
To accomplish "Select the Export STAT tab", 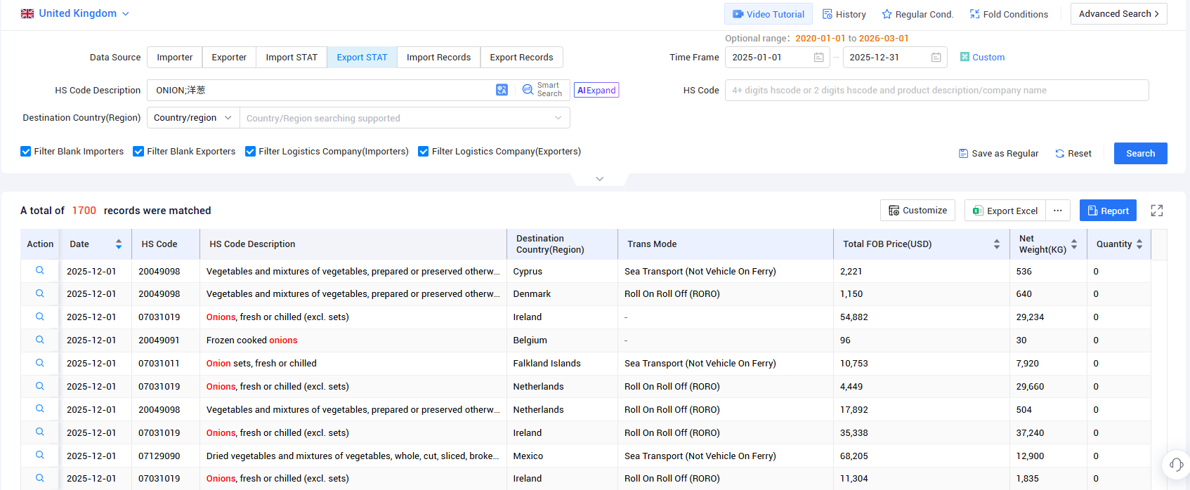I will pyautogui.click(x=362, y=58).
